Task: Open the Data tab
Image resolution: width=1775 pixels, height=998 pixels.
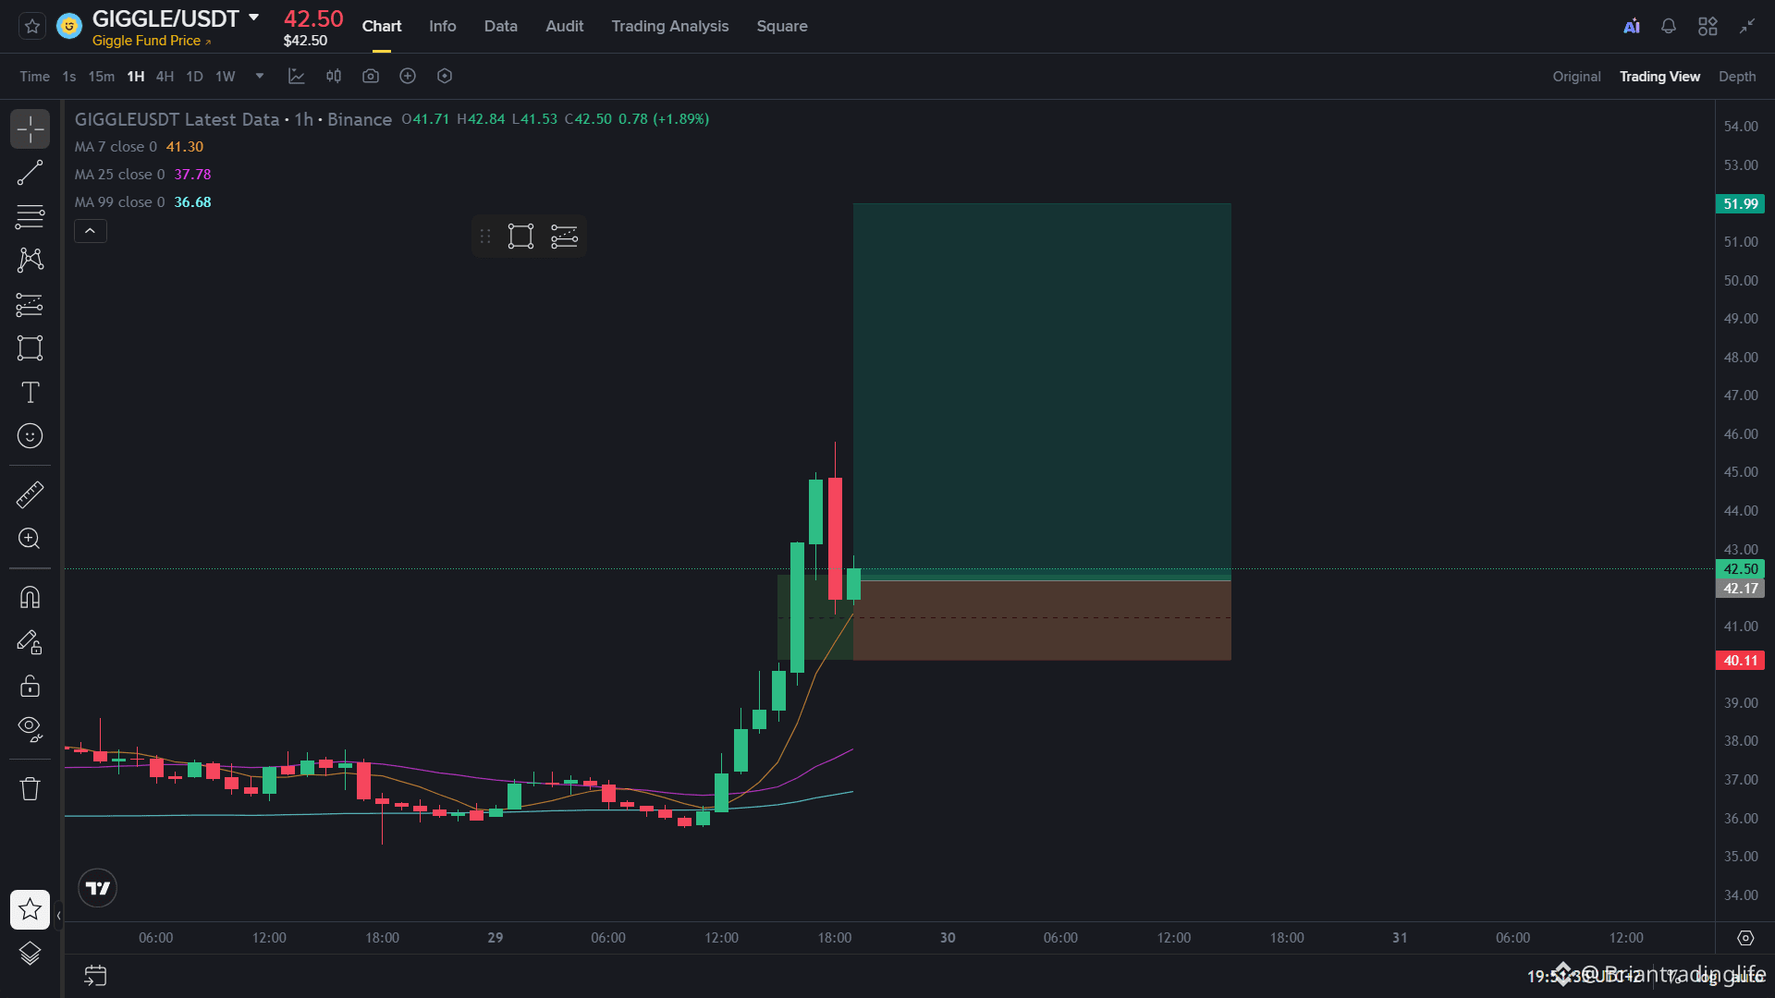Action: click(501, 27)
